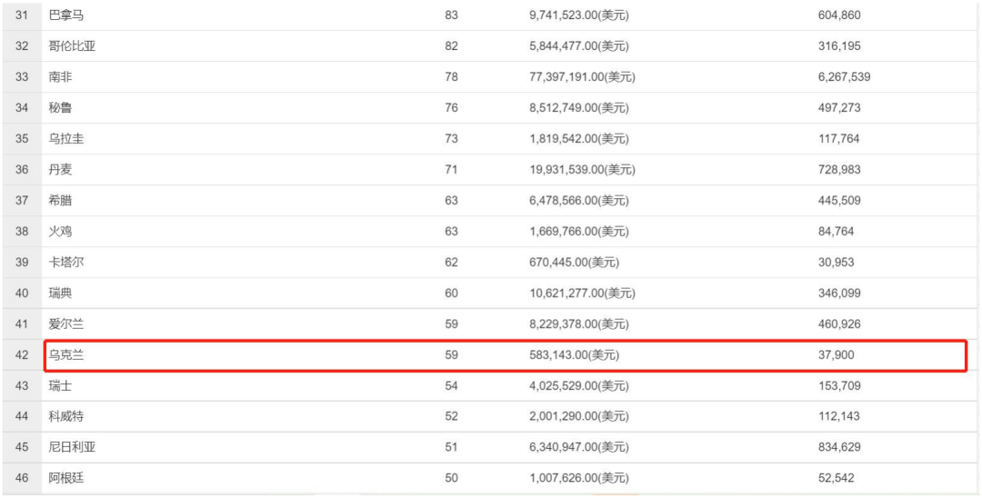982x498 pixels.
Task: Select amount 1,819,542.00(美元)
Action: coord(578,139)
